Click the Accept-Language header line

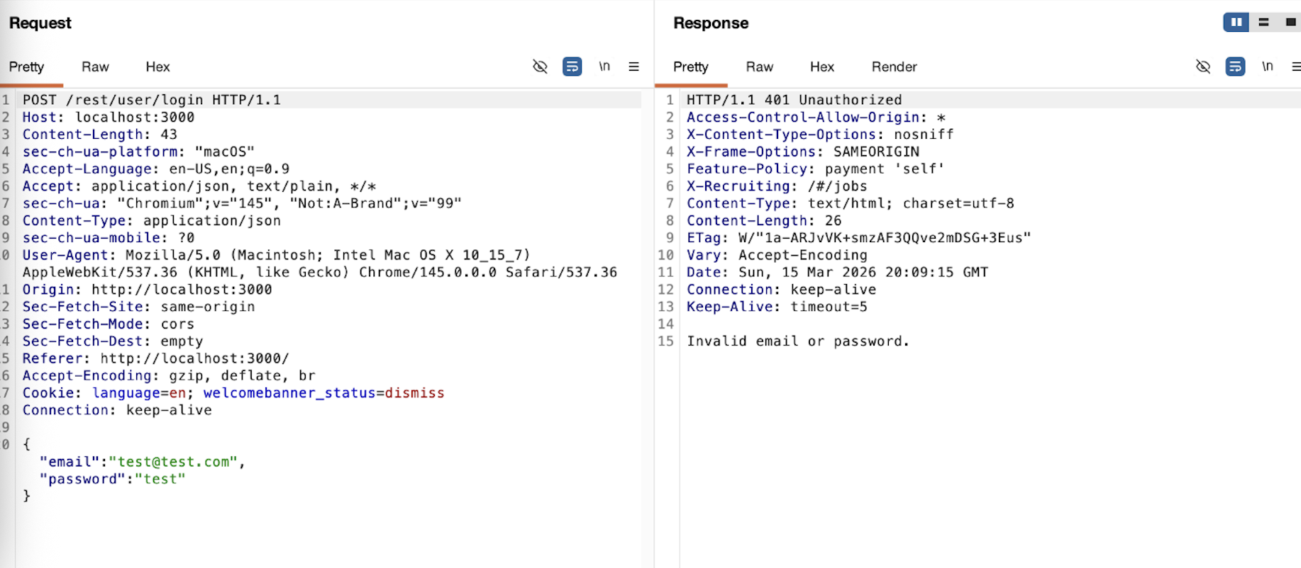155,169
